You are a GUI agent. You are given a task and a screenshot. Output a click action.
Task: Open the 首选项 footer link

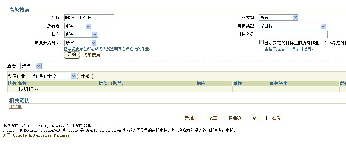coord(235,118)
